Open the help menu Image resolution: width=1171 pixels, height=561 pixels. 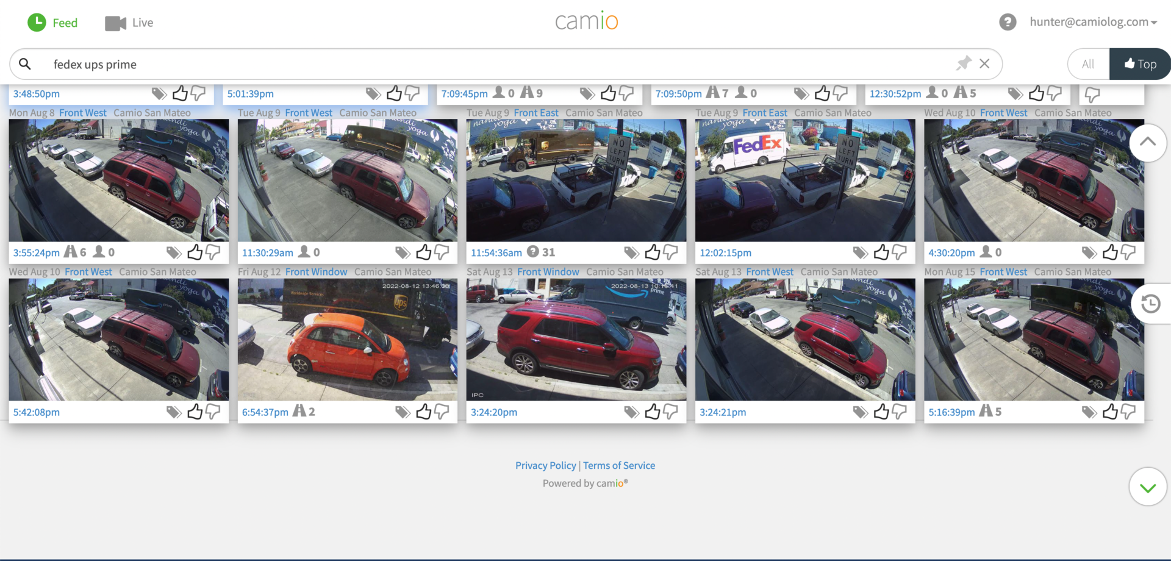point(1008,22)
